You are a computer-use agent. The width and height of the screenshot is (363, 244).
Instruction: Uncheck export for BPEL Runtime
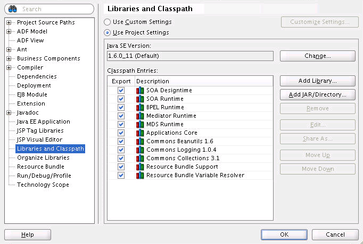(x=121, y=108)
